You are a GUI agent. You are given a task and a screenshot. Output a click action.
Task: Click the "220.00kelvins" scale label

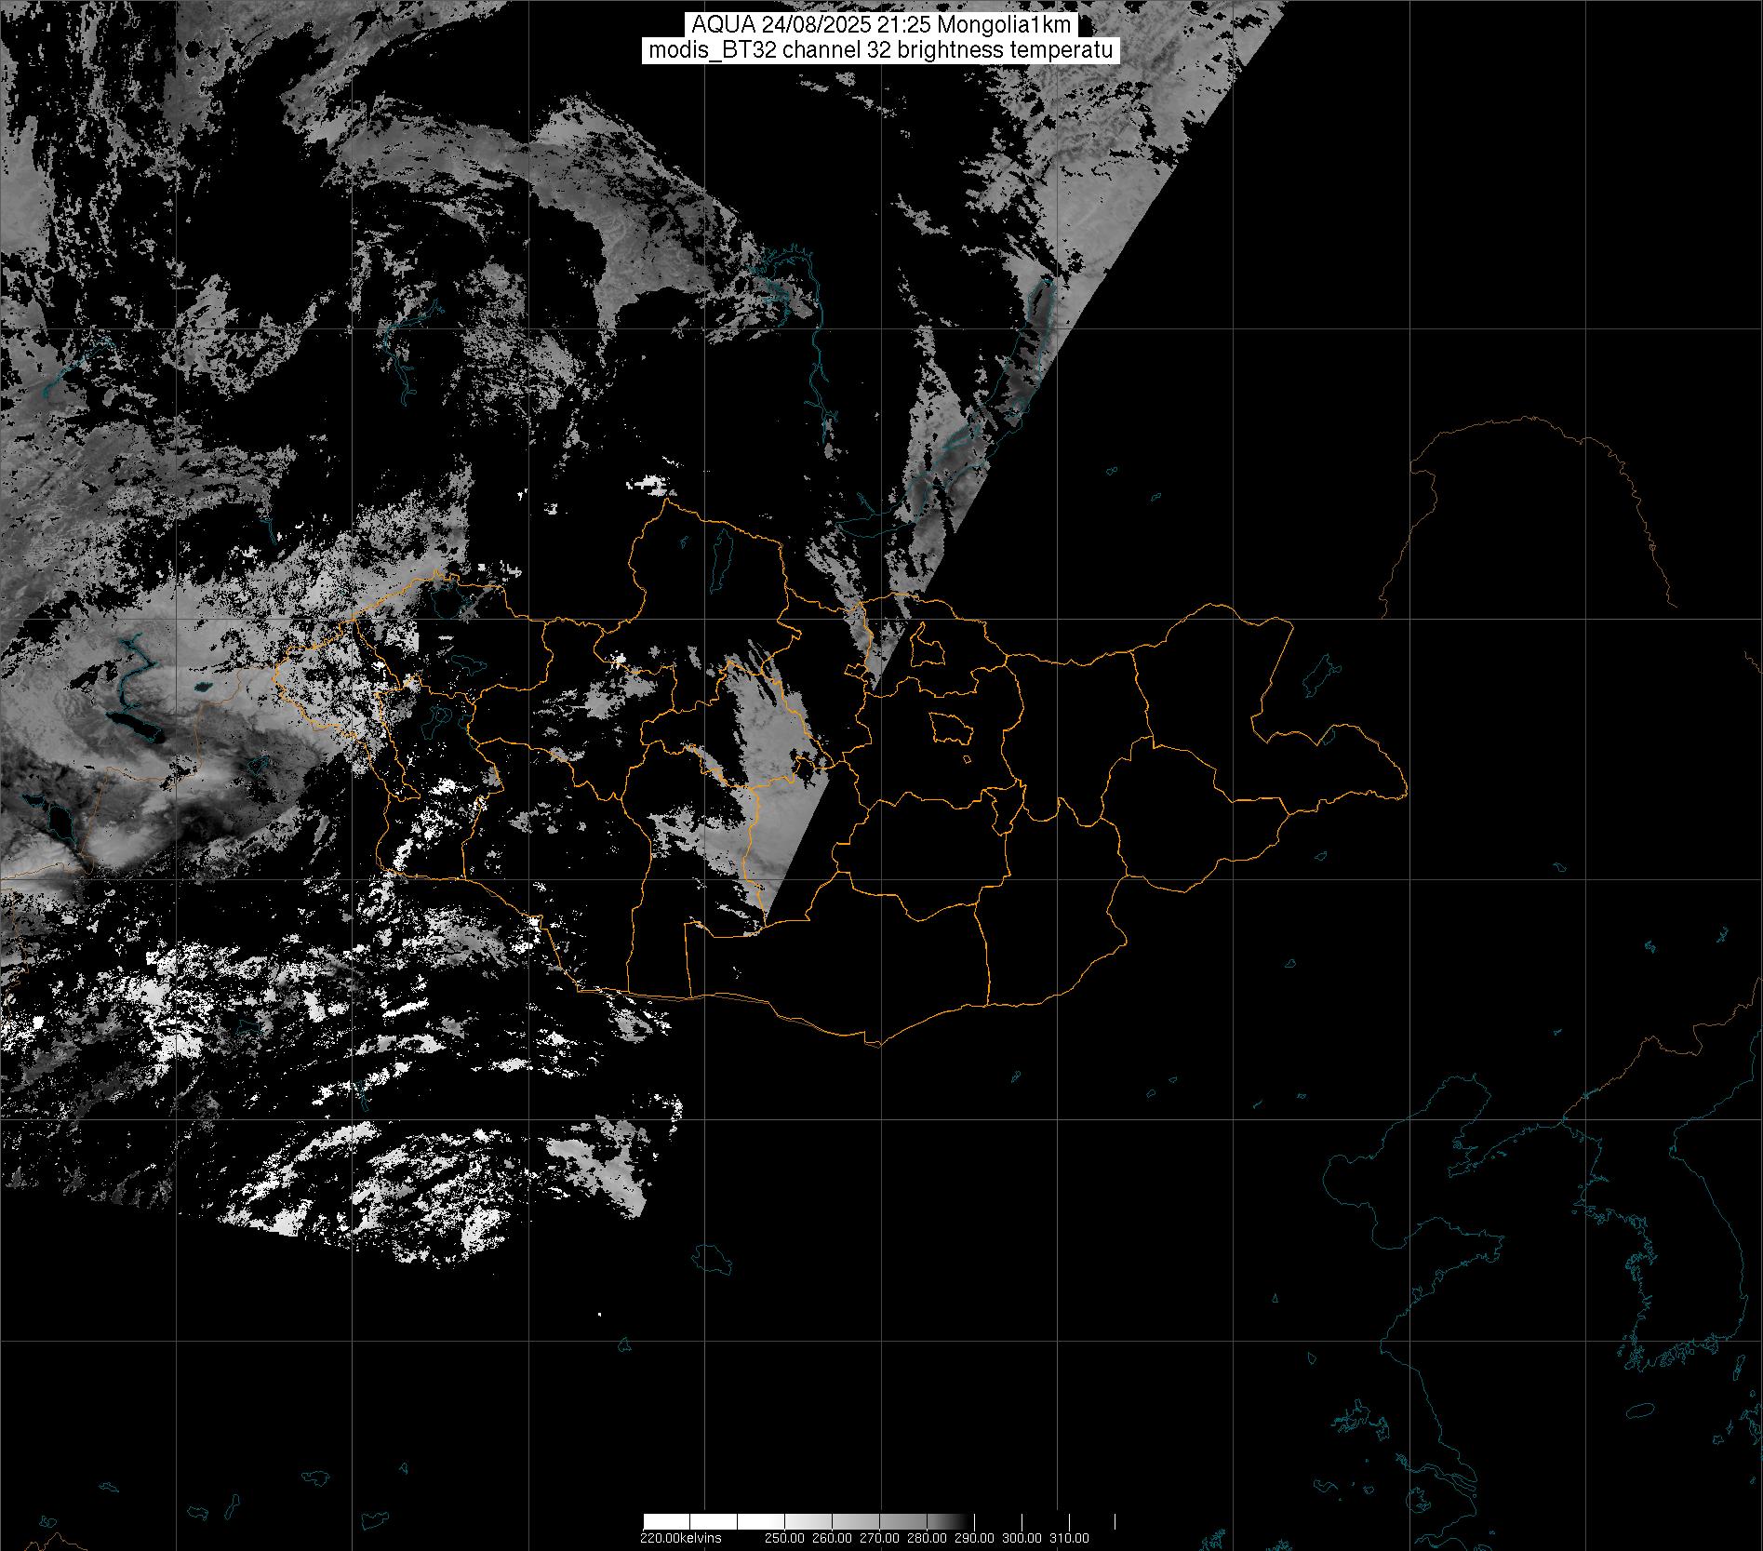[680, 1538]
